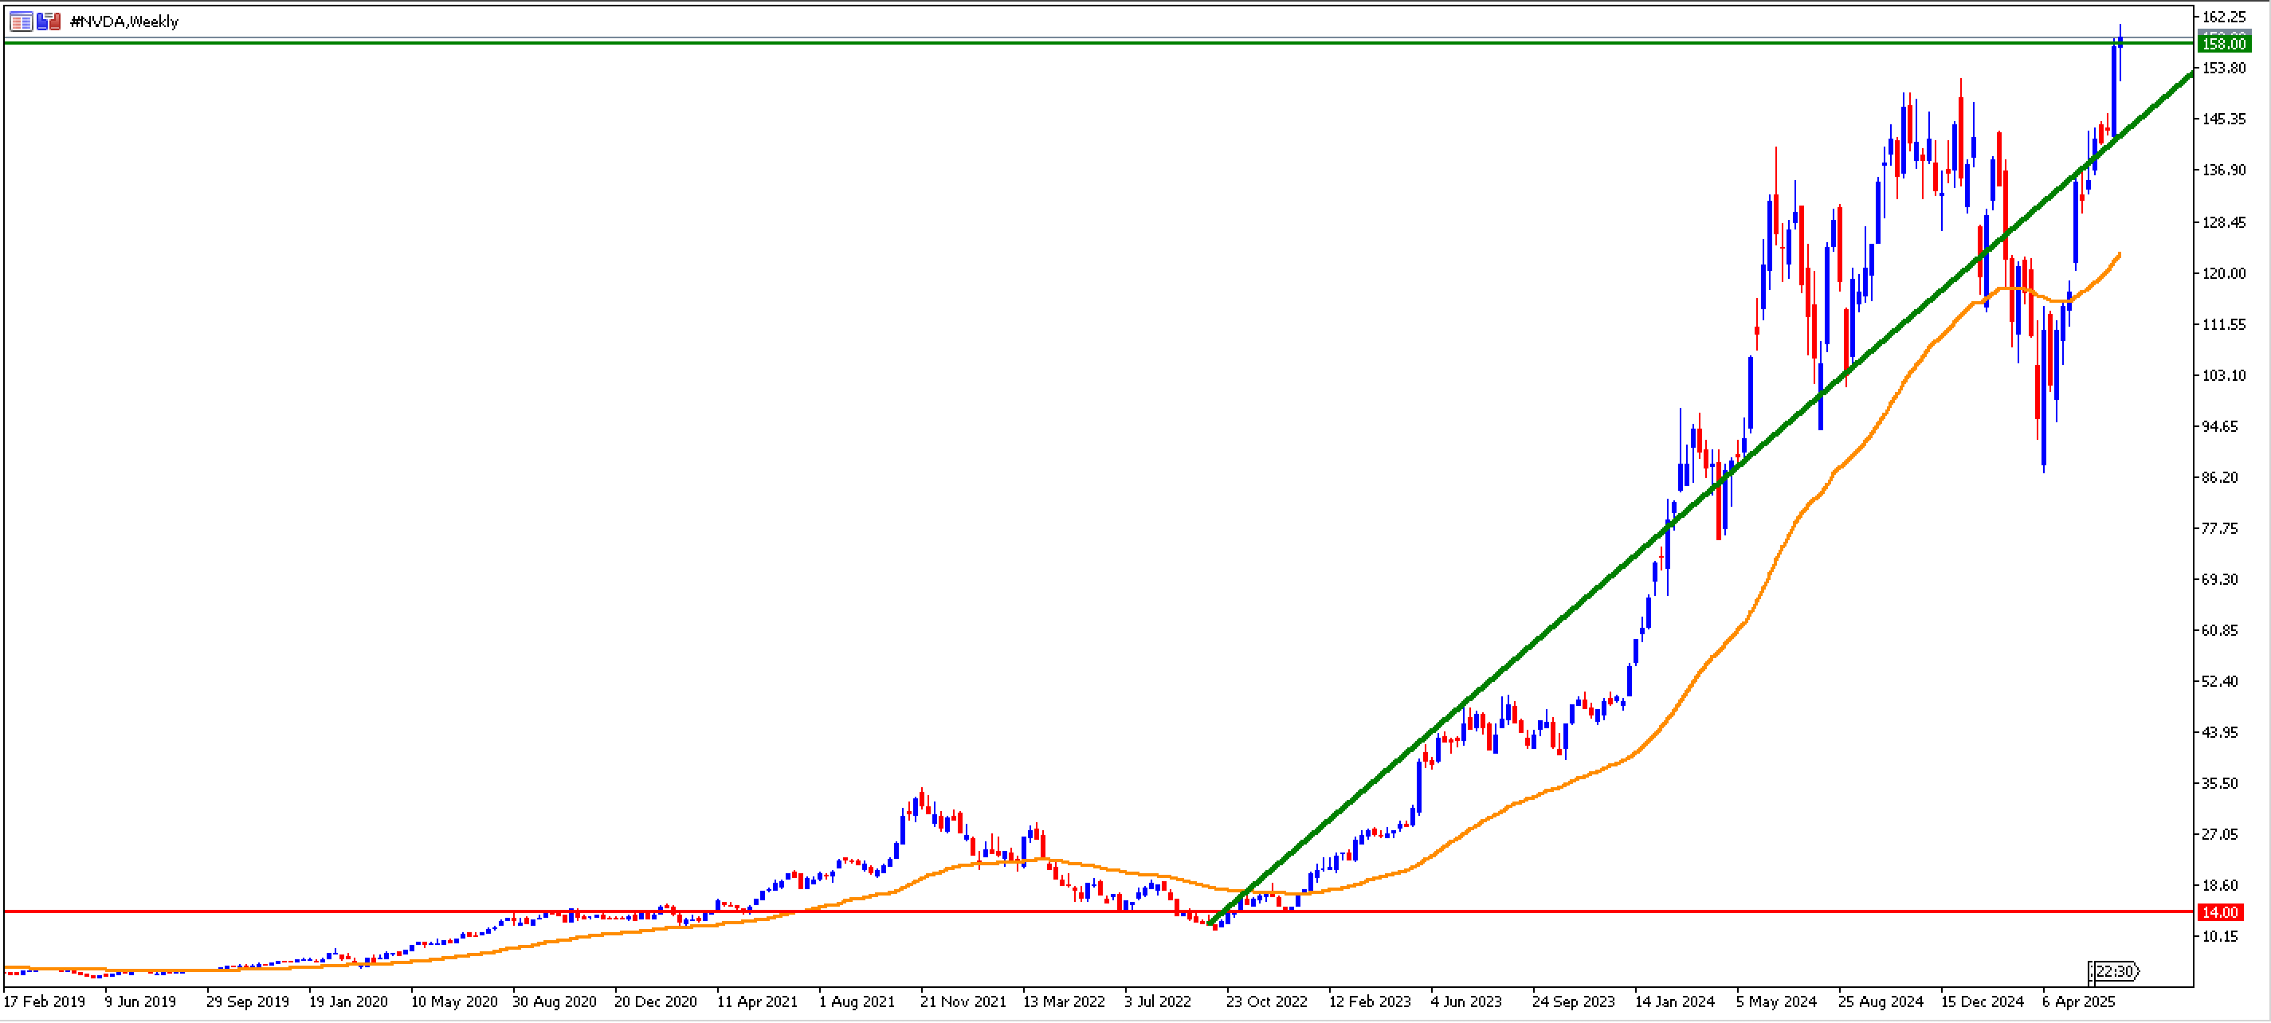Screen dimensions: 2271x1023
Task: Click the 4 Jun 2023 date label
Action: 1466,1001
